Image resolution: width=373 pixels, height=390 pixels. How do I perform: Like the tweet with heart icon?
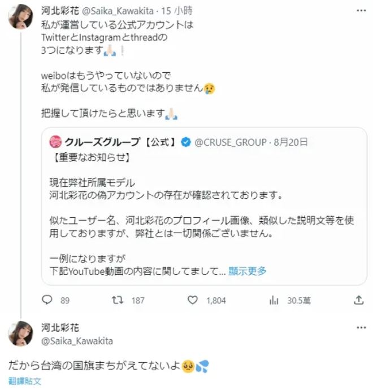pyautogui.click(x=193, y=300)
